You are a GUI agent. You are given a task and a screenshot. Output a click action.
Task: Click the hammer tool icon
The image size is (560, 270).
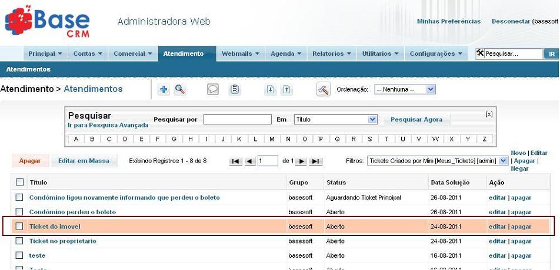coord(324,90)
